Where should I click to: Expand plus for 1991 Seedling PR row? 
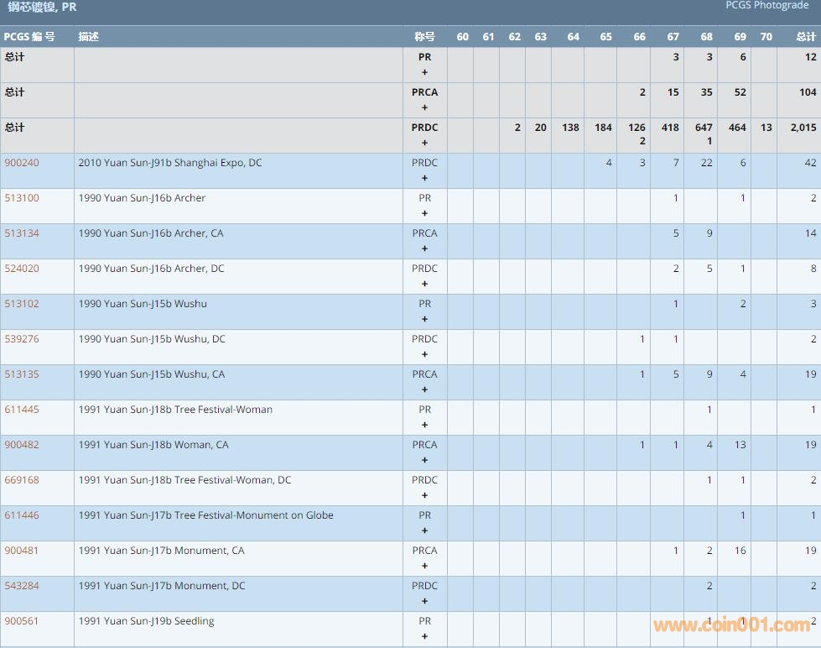point(424,637)
